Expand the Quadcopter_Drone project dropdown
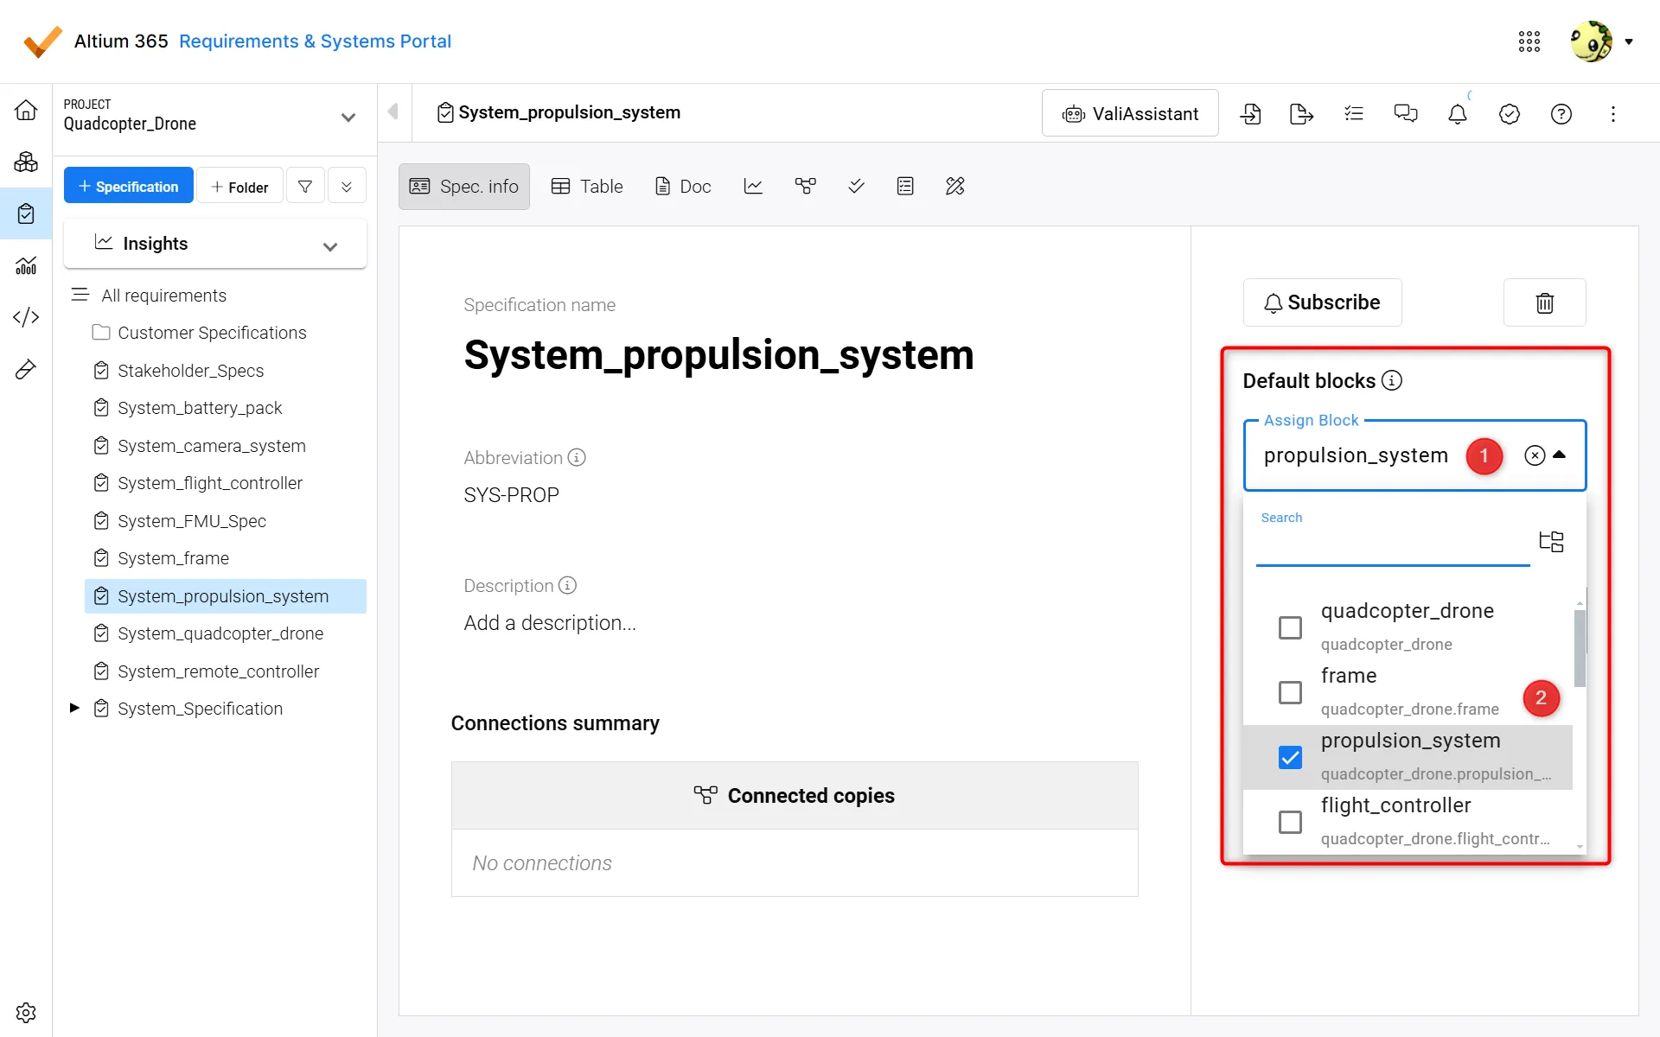This screenshot has width=1660, height=1037. tap(348, 118)
